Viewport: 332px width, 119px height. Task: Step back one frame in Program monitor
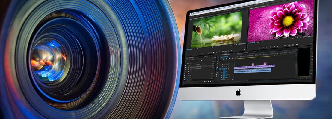274,46
